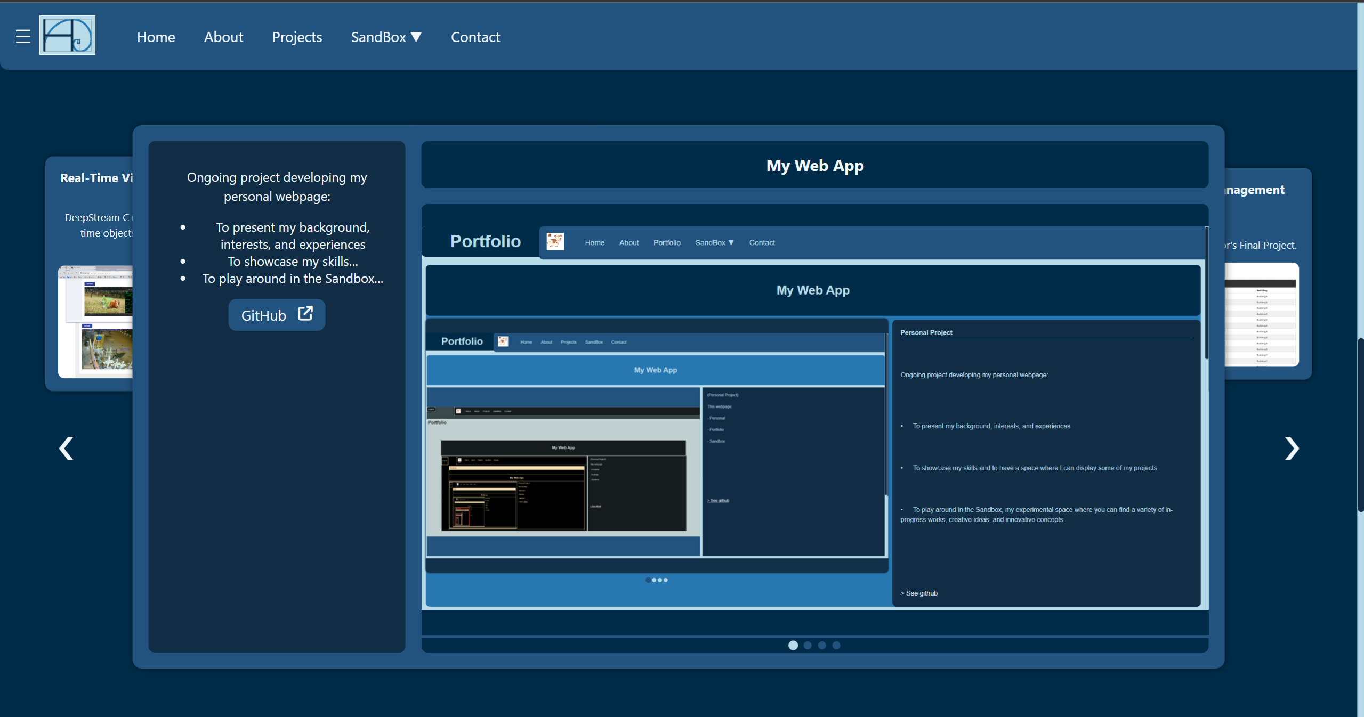
Task: Open the Contact page link
Action: [x=475, y=37]
